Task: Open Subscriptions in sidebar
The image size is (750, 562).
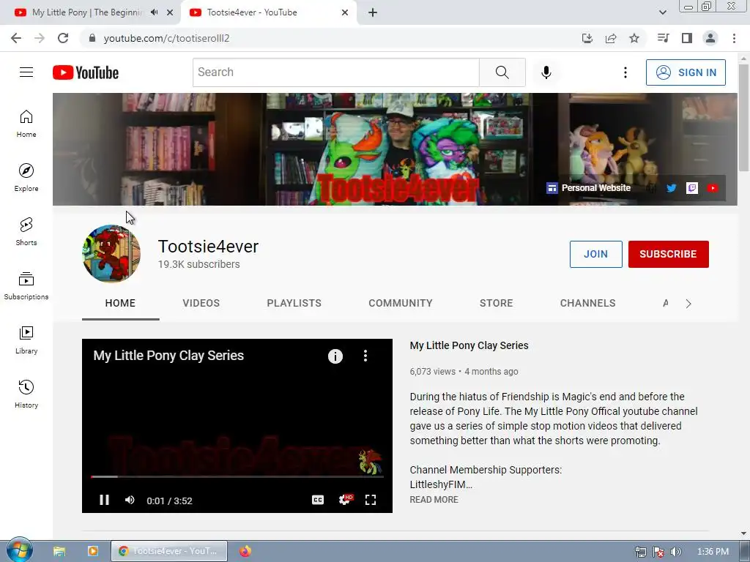Action: click(x=26, y=285)
